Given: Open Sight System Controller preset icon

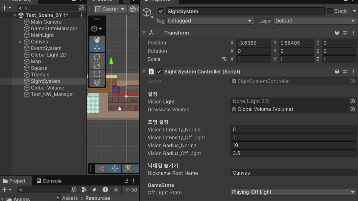Looking at the screenshot, I should (x=345, y=72).
